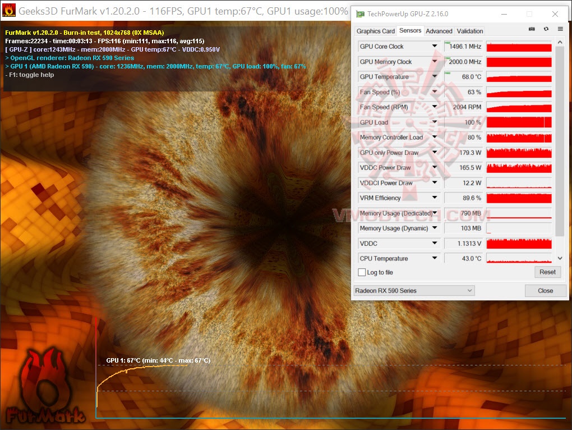Switch to the Graphics Card tab

click(375, 31)
